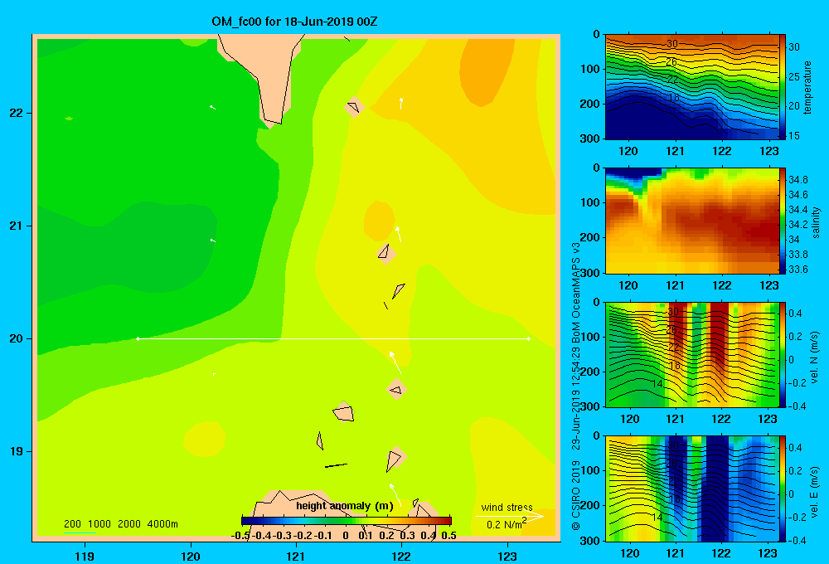Click "-0.5" on the height anomaly scale
The image size is (829, 564).
pyautogui.click(x=240, y=536)
